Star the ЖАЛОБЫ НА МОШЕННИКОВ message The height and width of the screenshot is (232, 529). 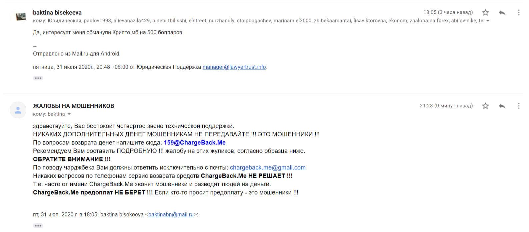pos(485,106)
